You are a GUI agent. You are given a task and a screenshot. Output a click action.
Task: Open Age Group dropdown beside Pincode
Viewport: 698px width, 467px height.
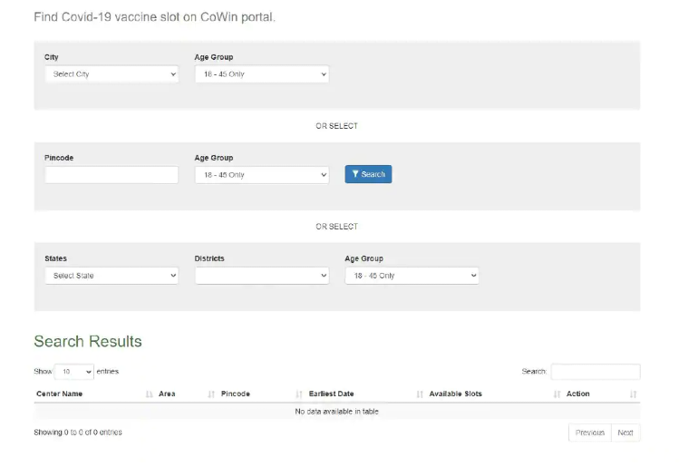click(x=262, y=174)
